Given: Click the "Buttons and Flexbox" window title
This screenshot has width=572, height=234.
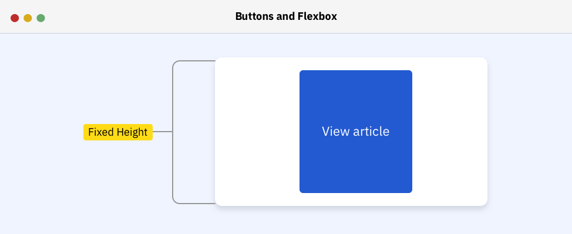Looking at the screenshot, I should coord(286,16).
